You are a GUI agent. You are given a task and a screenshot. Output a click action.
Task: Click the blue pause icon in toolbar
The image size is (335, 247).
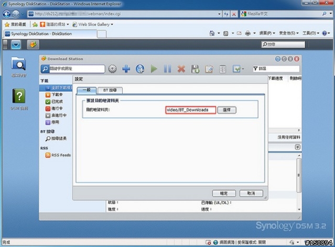[167, 69]
